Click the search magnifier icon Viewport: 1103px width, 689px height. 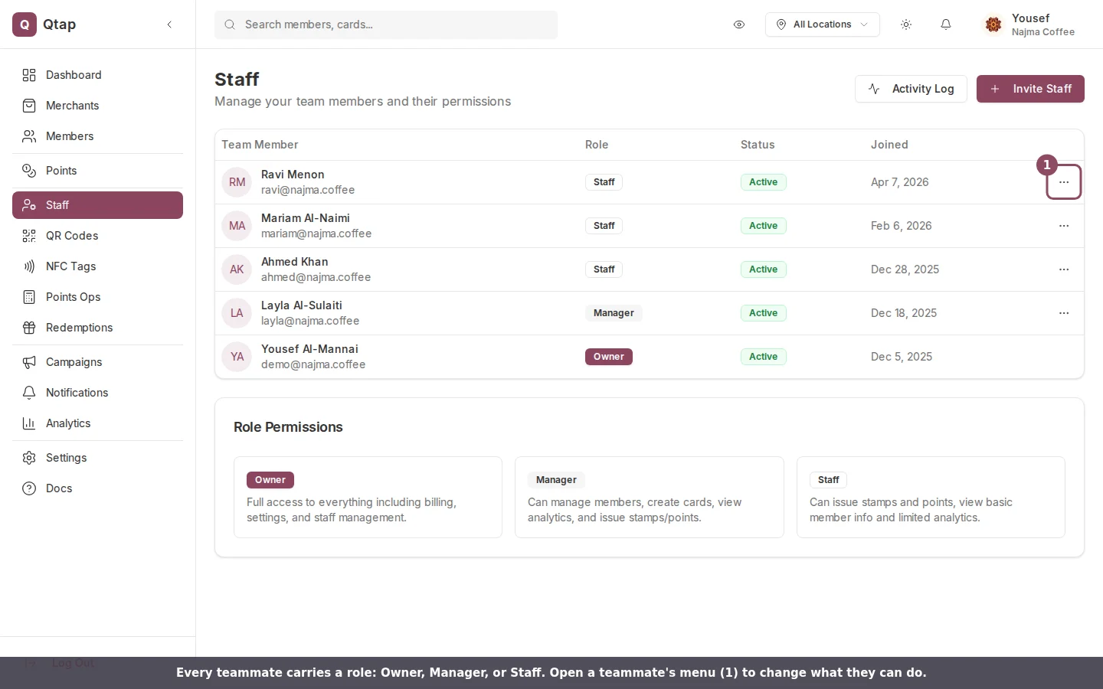pyautogui.click(x=230, y=24)
